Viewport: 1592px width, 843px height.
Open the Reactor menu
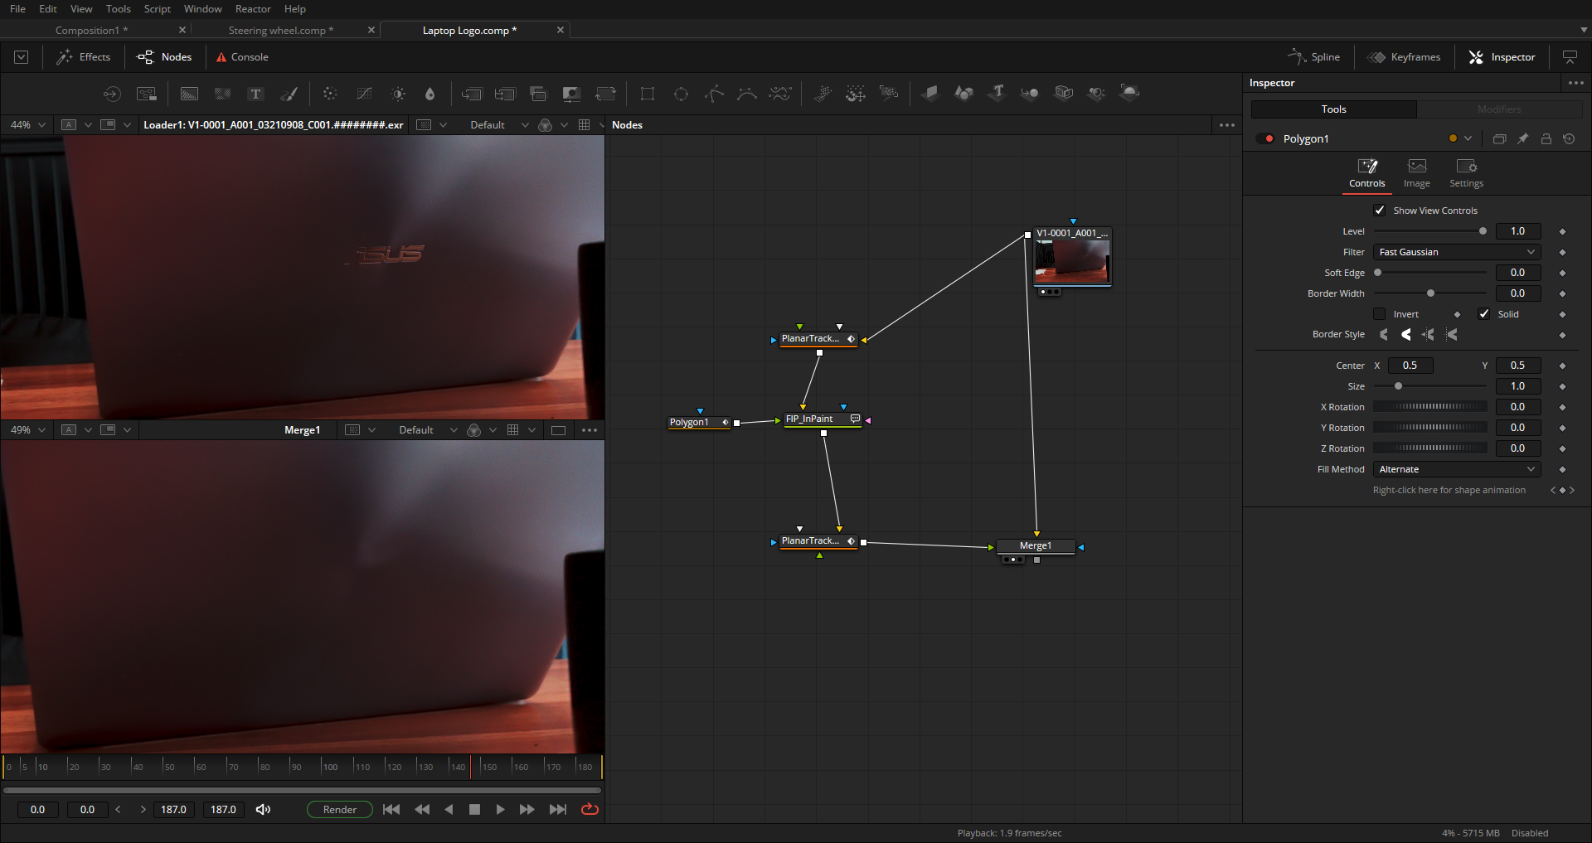[253, 9]
